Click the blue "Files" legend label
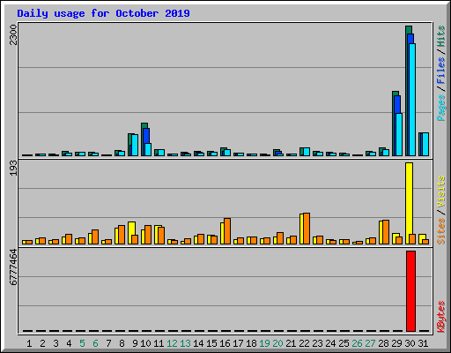The width and height of the screenshot is (451, 353). pos(441,71)
